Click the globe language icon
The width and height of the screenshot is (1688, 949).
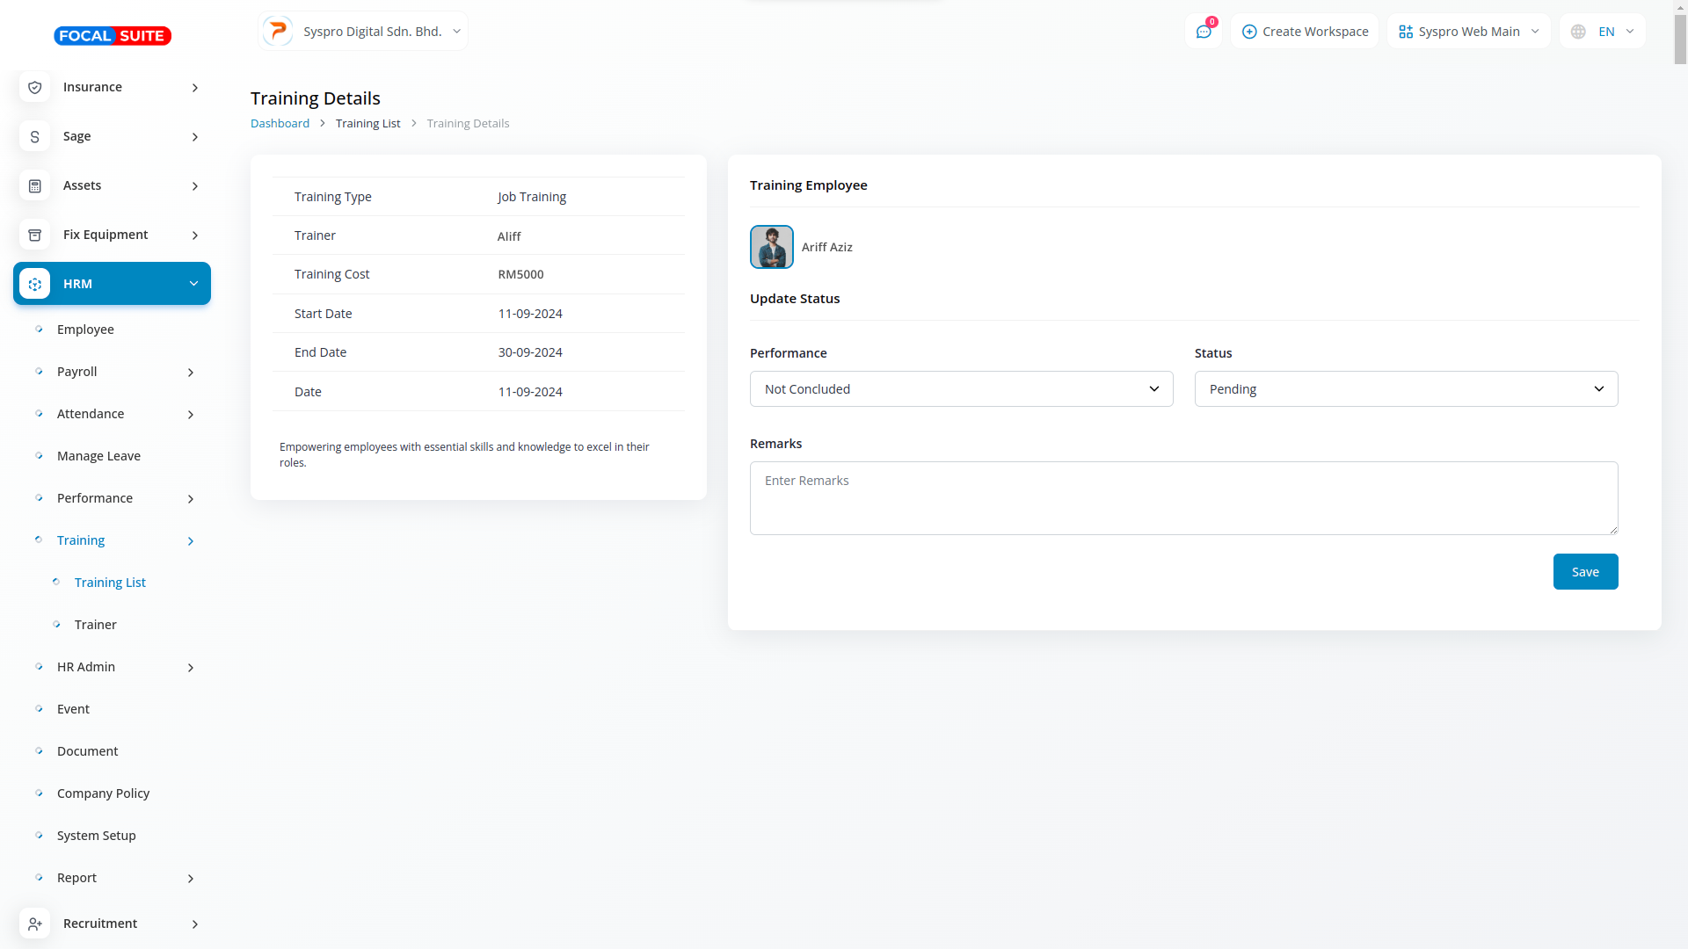pyautogui.click(x=1578, y=32)
